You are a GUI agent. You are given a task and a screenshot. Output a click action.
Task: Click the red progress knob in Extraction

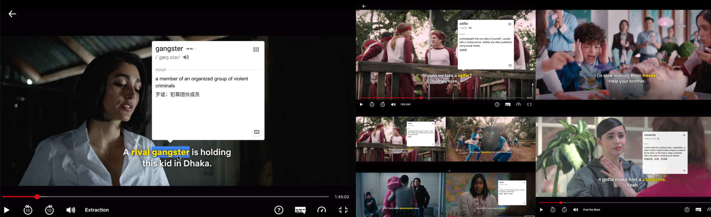click(x=37, y=197)
